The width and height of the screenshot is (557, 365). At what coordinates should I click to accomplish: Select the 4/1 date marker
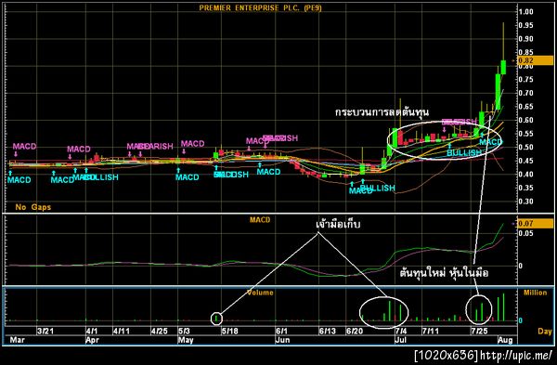[92, 332]
